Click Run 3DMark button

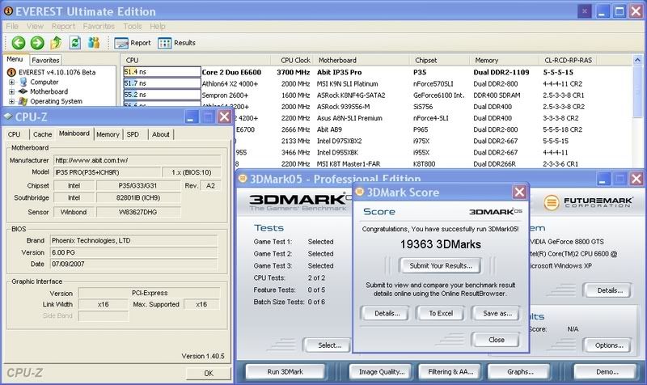click(285, 372)
